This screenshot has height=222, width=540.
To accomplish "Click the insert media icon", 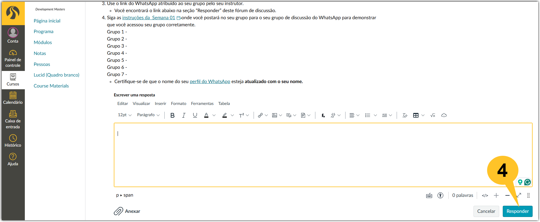I will 289,115.
